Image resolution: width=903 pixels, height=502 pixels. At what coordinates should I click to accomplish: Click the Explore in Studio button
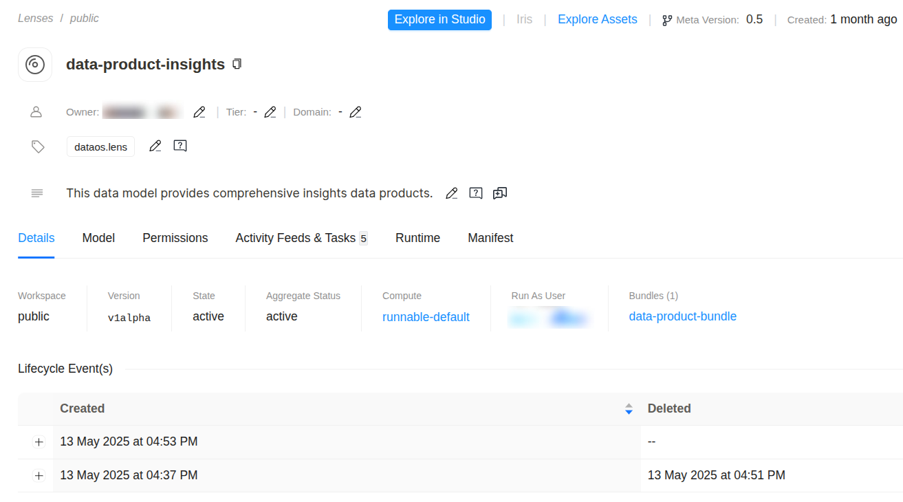439,19
